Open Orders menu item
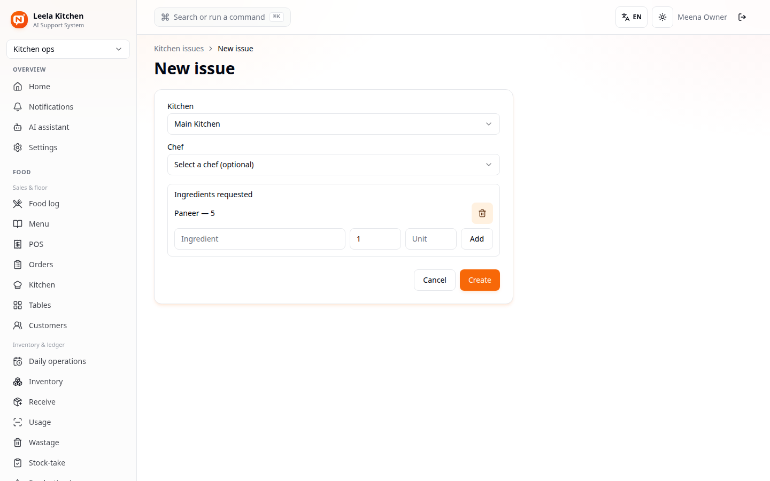Image resolution: width=770 pixels, height=481 pixels. click(x=68, y=265)
